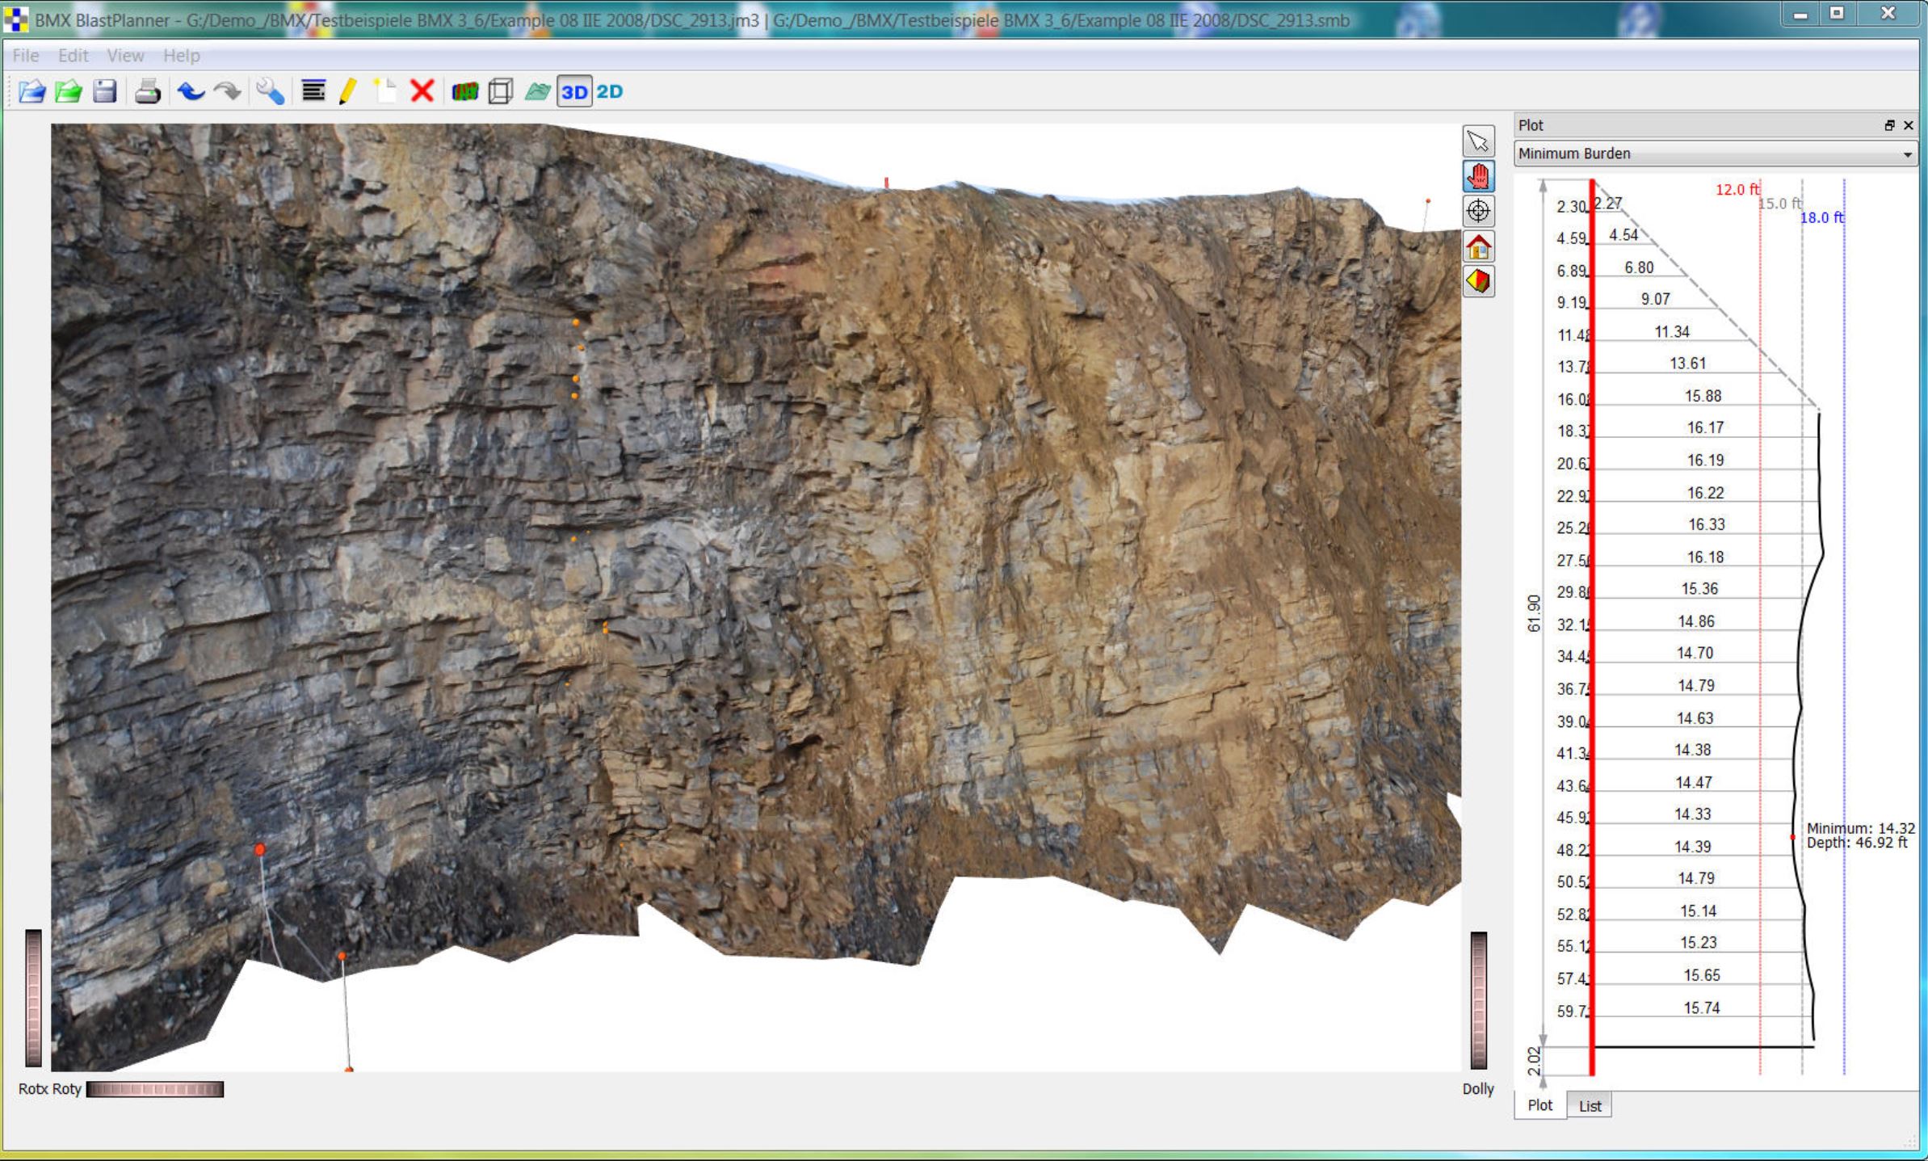The width and height of the screenshot is (1928, 1161).
Task: Undock the Plot panel with float button
Action: (1889, 125)
